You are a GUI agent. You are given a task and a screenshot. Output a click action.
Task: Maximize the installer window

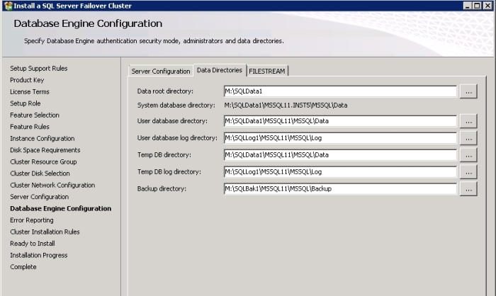478,5
